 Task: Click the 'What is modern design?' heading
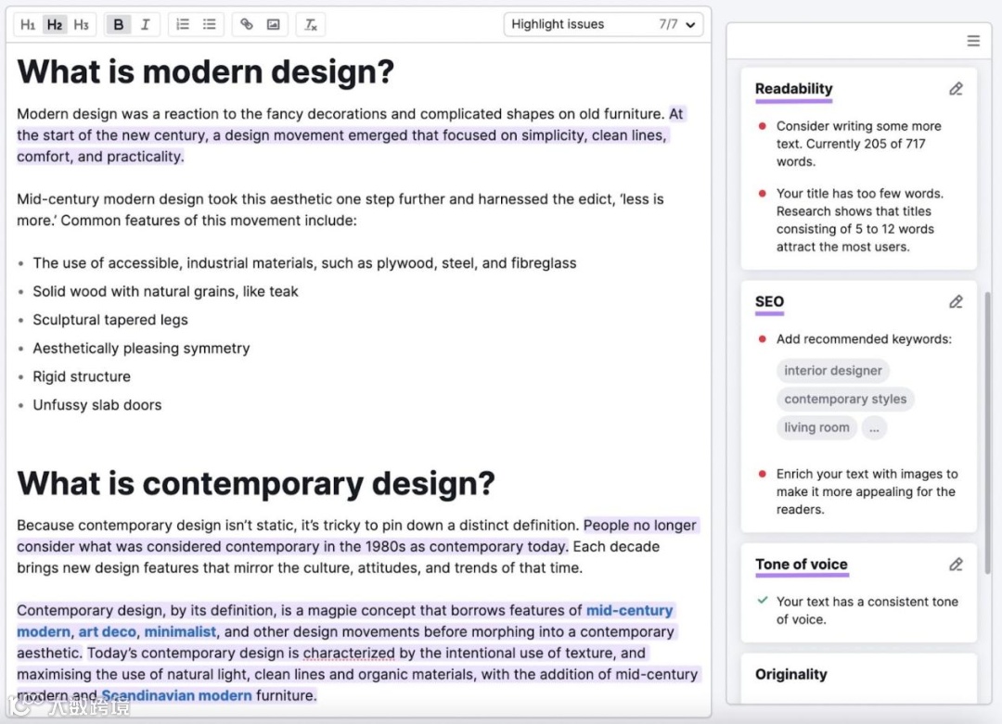click(205, 71)
